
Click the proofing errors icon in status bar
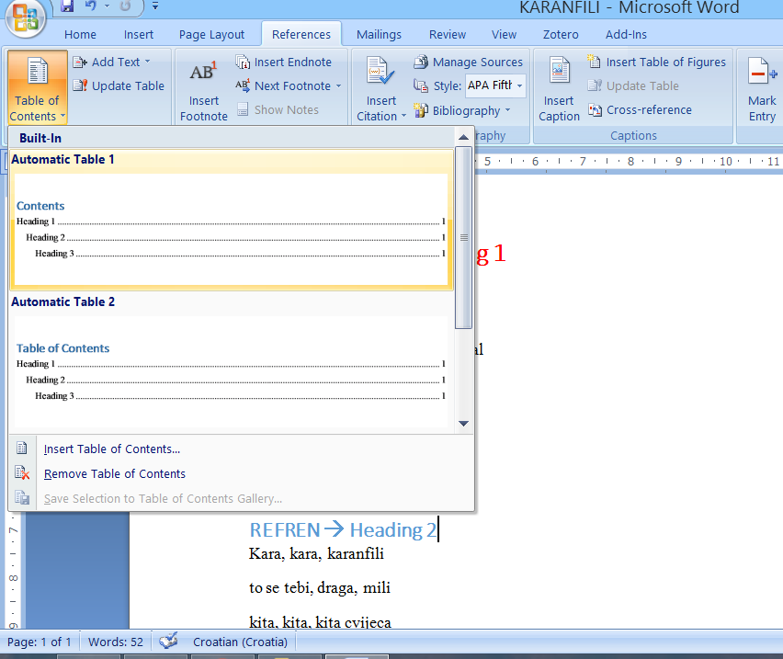pyautogui.click(x=168, y=641)
